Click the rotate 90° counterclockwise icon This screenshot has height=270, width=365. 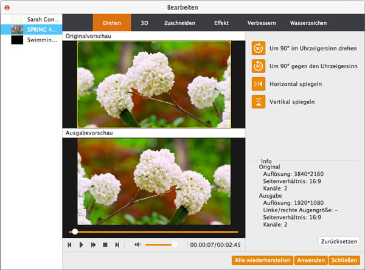tap(259, 66)
